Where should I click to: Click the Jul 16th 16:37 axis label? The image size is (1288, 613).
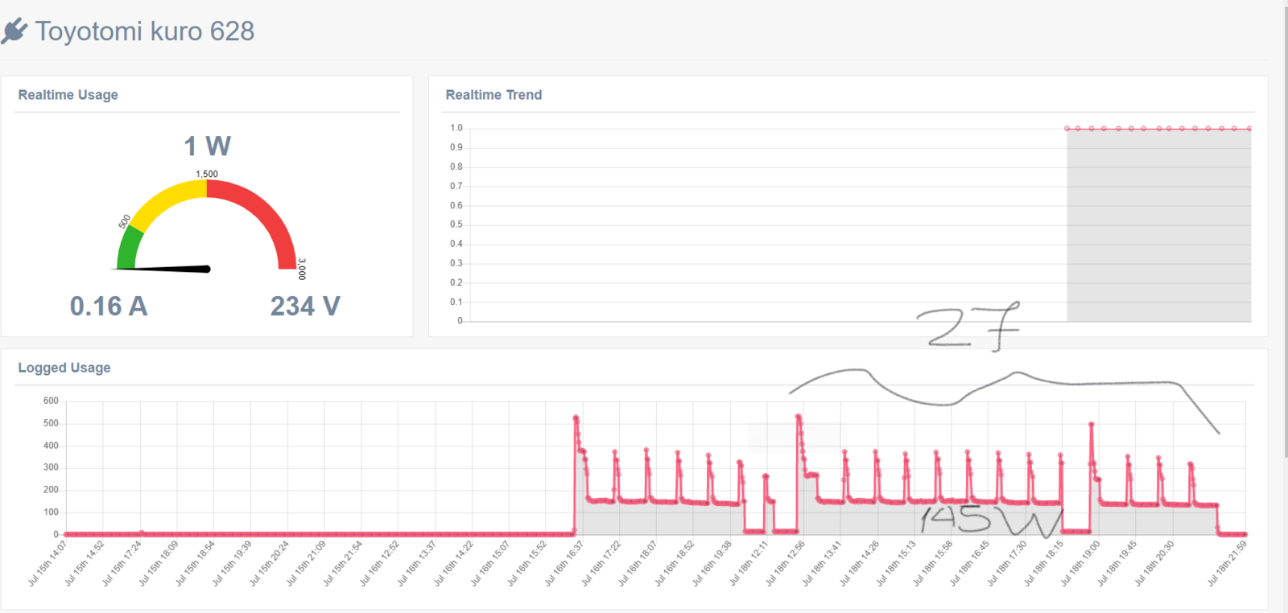coord(563,563)
